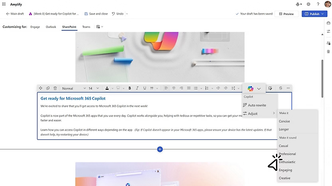
Task: Click the Preview button
Action: point(286,14)
